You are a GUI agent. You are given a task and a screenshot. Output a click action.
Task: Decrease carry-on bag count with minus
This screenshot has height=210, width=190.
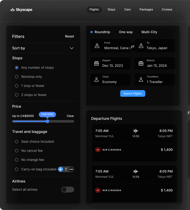coord(71,169)
